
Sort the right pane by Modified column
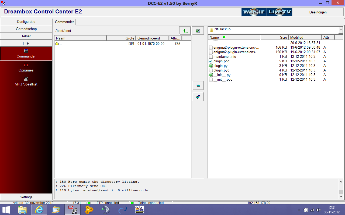point(305,37)
